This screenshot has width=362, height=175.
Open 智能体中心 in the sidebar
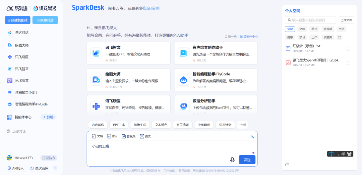[x=19, y=117]
